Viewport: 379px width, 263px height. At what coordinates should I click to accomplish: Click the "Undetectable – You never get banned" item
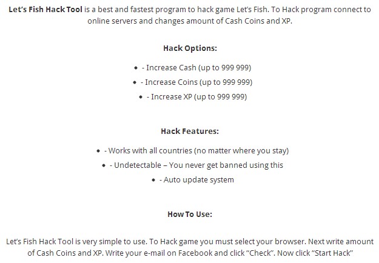(196, 165)
